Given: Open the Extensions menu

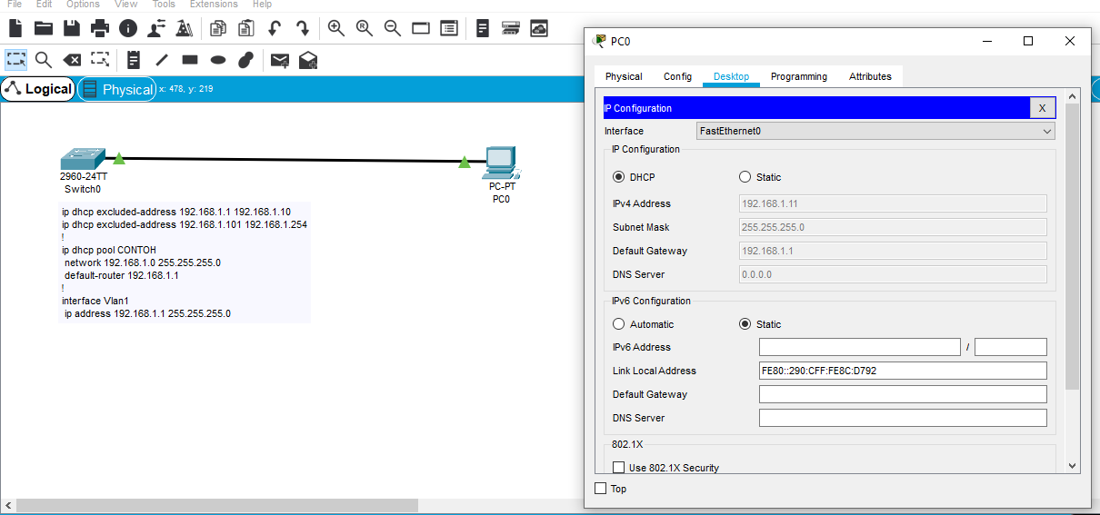Looking at the screenshot, I should click(213, 5).
